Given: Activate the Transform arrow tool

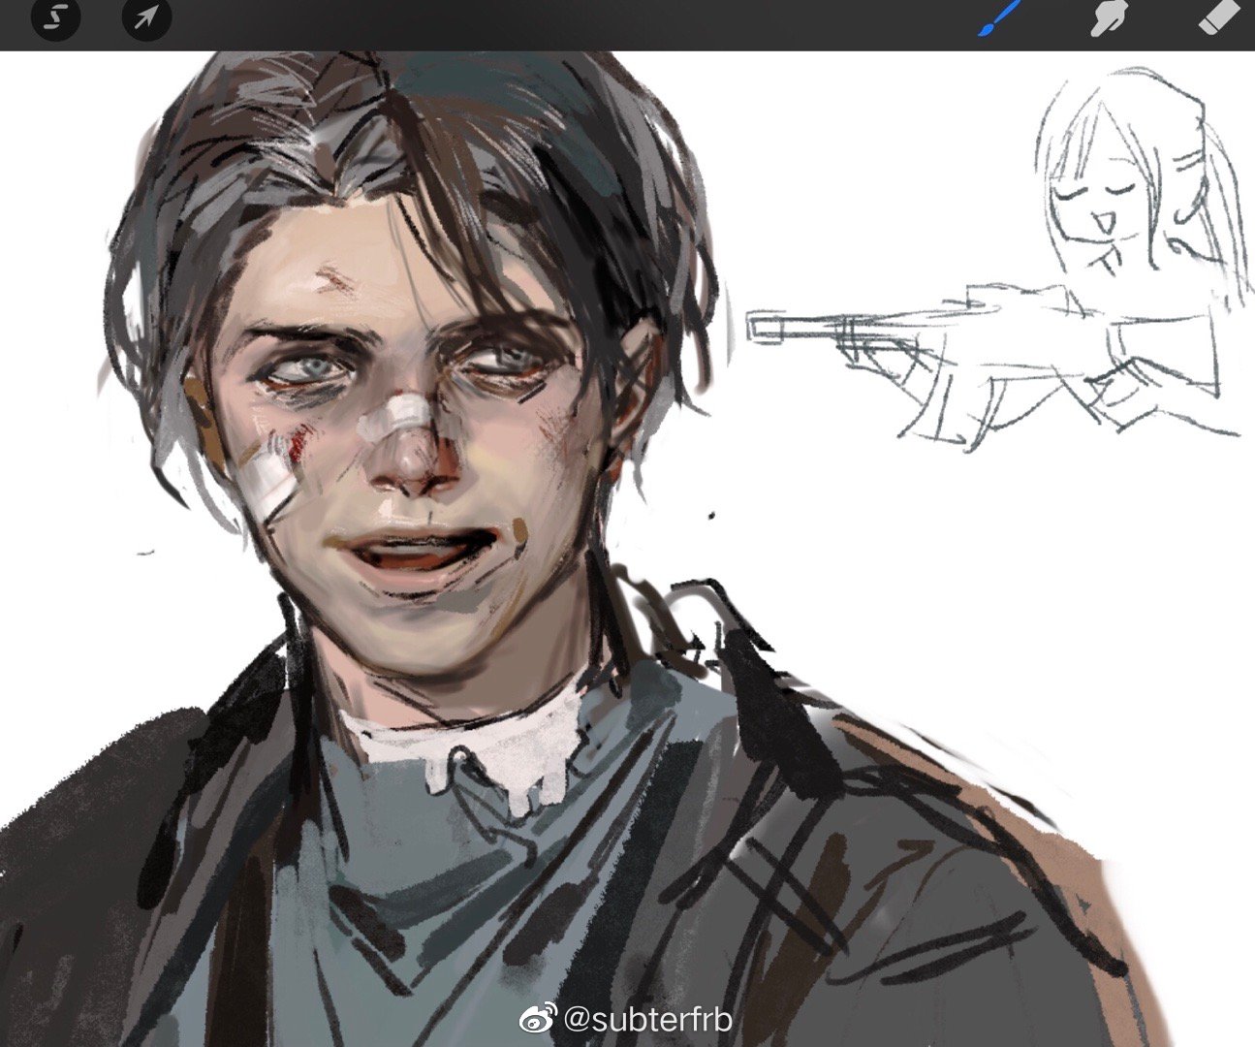Looking at the screenshot, I should 146,17.
